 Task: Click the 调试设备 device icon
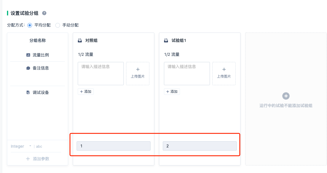pos(28,92)
